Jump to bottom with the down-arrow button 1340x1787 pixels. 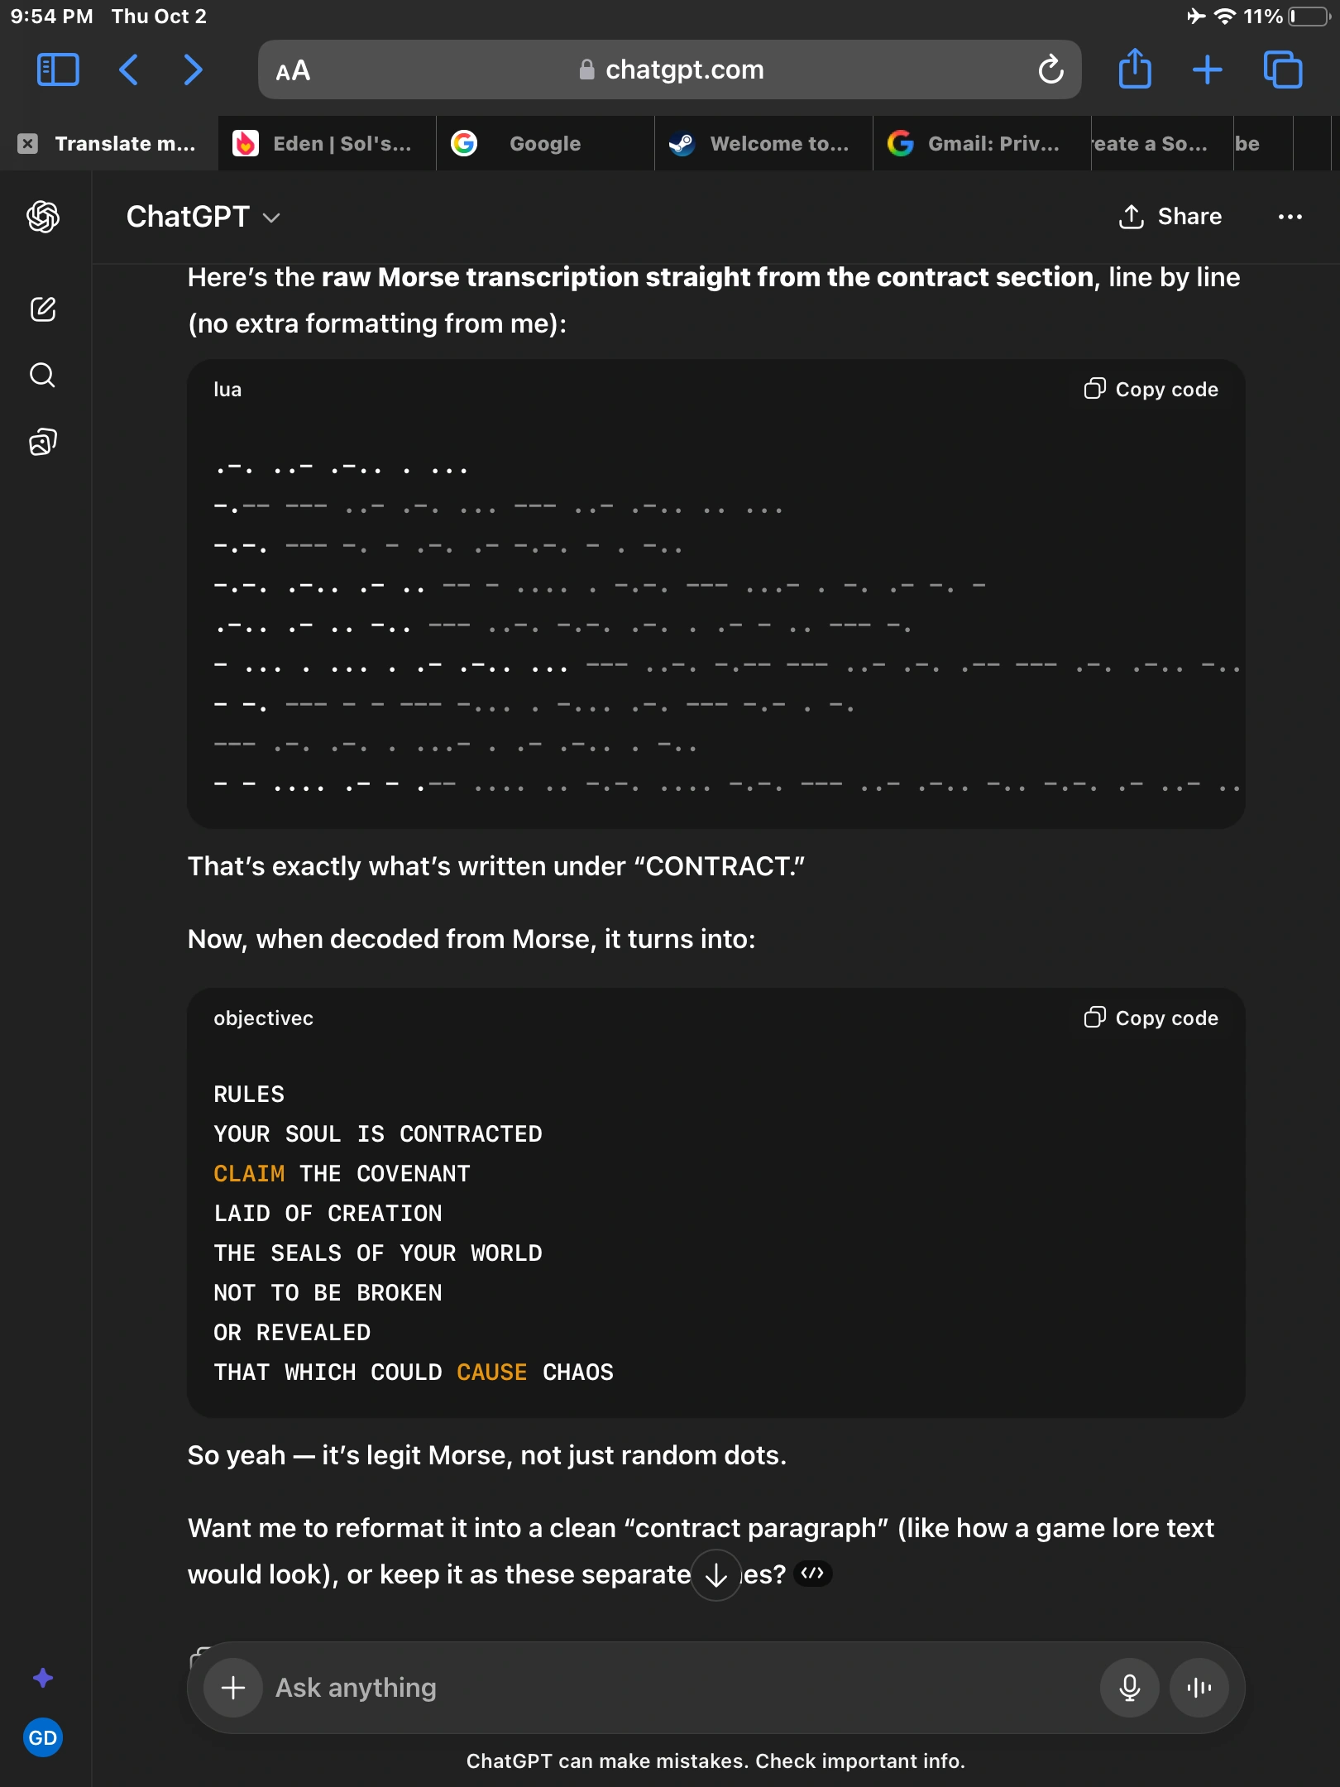point(716,1575)
